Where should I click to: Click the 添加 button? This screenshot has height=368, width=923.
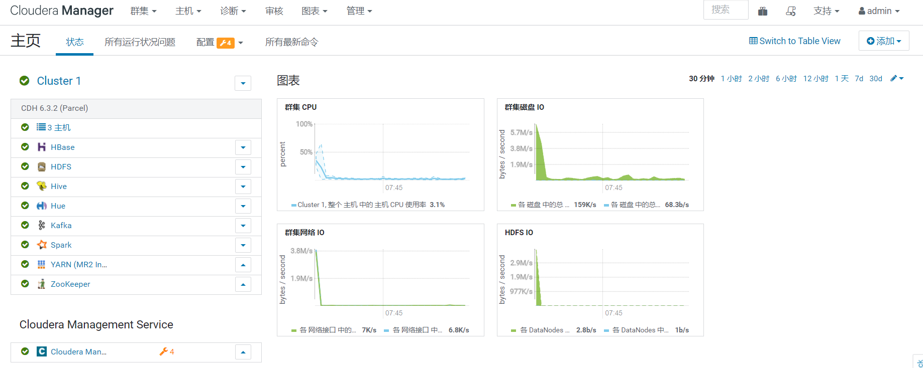[884, 41]
